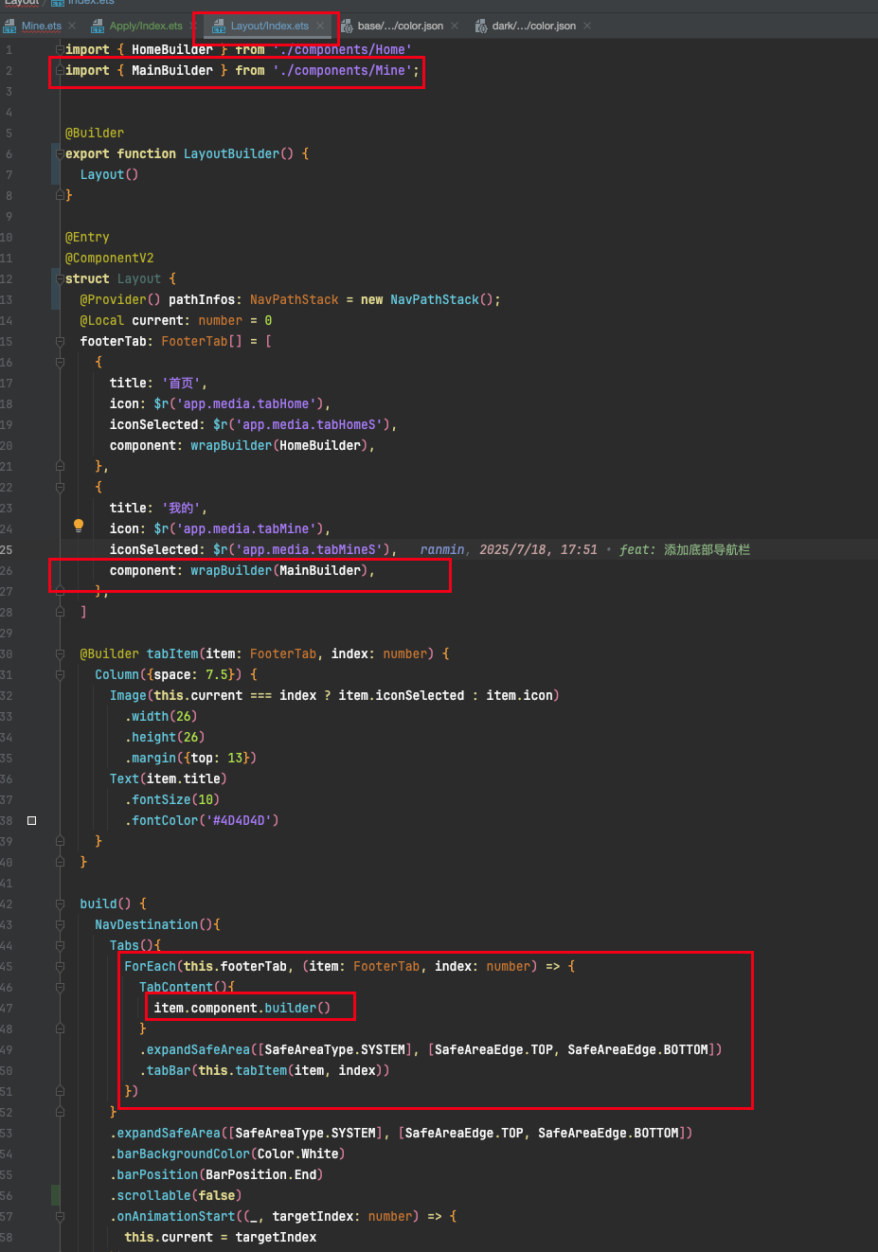
Task: Close the base color.json tab
Action: point(455,26)
